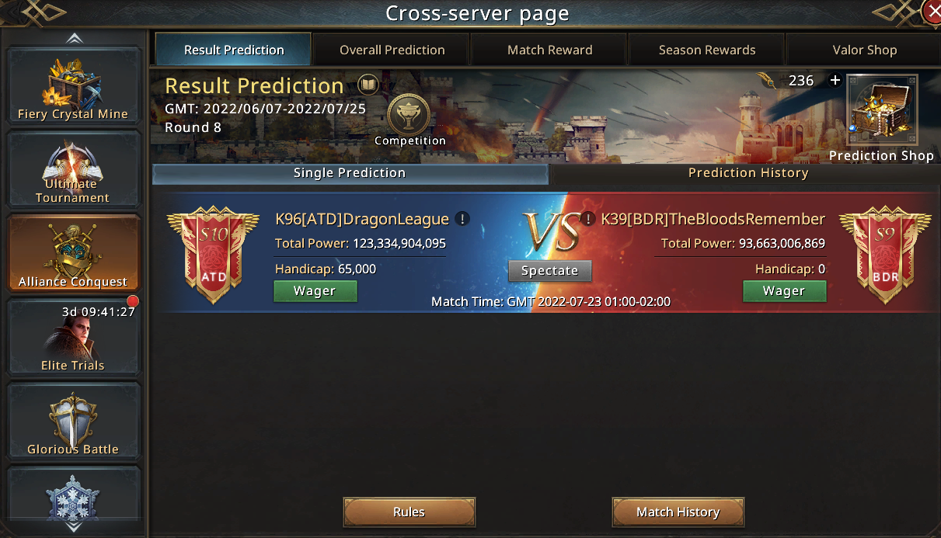Image resolution: width=941 pixels, height=538 pixels.
Task: Open the Ultimate Tournament icon
Action: pyautogui.click(x=73, y=169)
